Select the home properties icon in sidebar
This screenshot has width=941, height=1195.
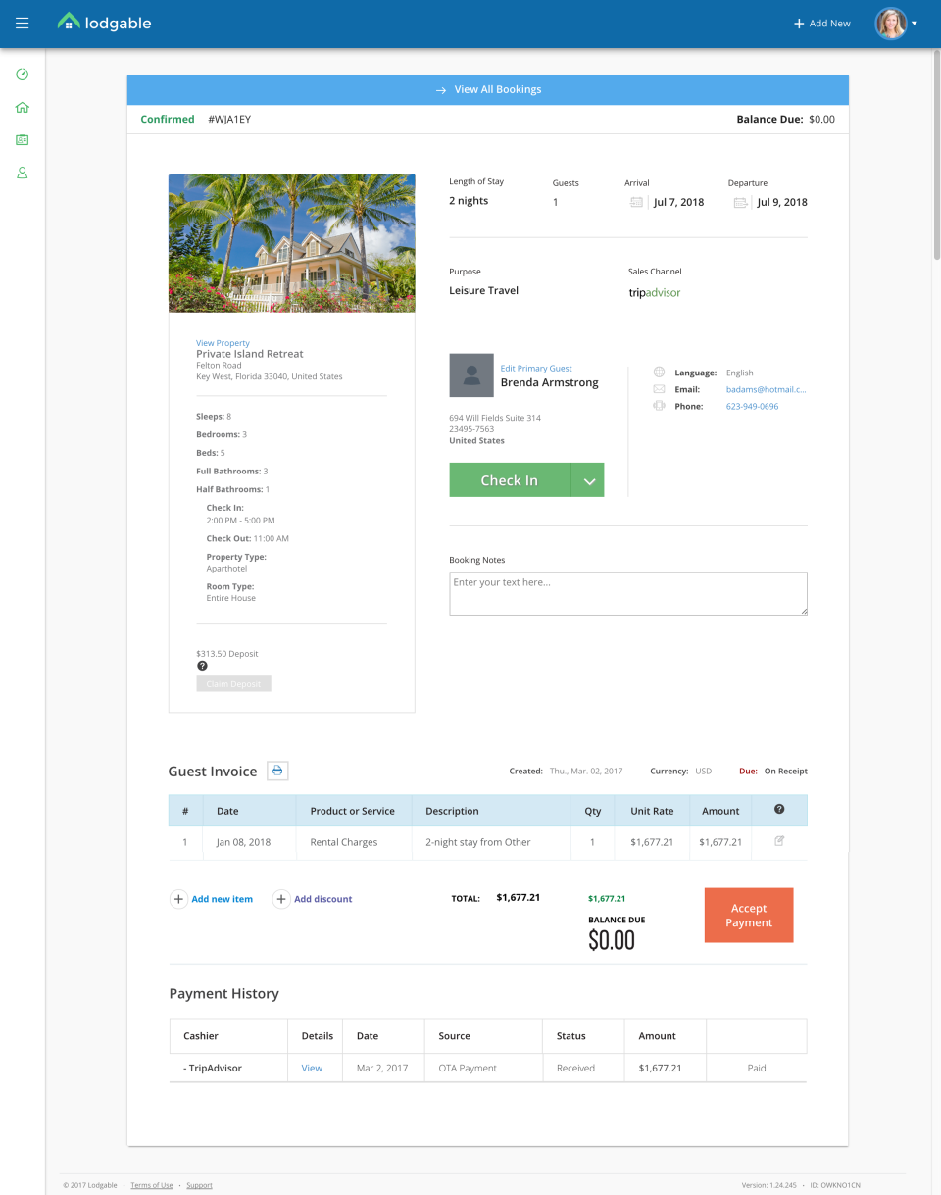click(x=22, y=107)
